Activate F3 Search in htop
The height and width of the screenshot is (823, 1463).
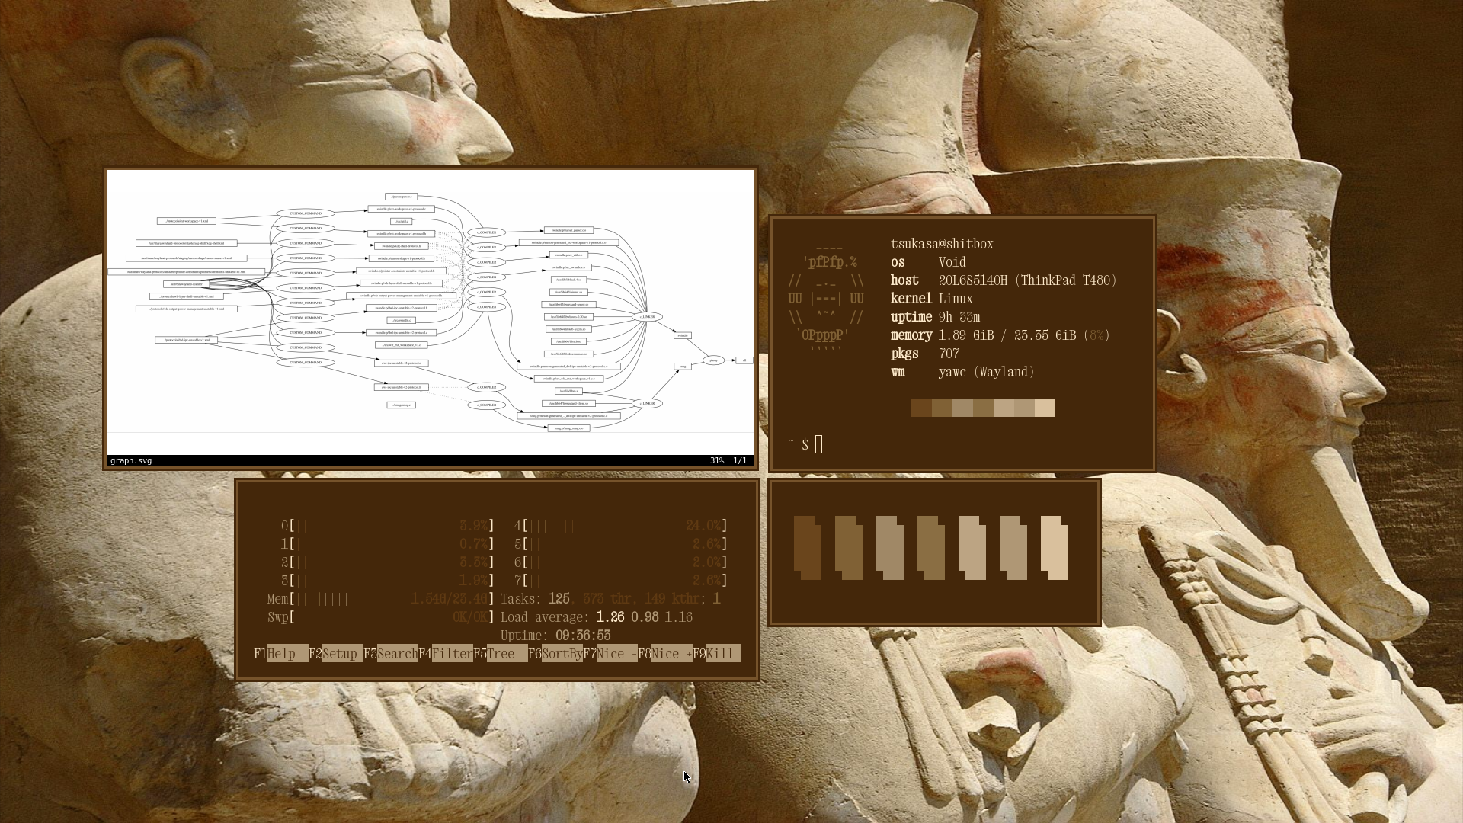tap(391, 654)
